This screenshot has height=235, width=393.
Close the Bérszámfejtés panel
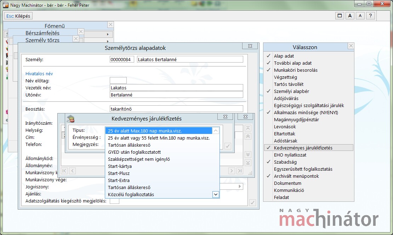pos(81,31)
